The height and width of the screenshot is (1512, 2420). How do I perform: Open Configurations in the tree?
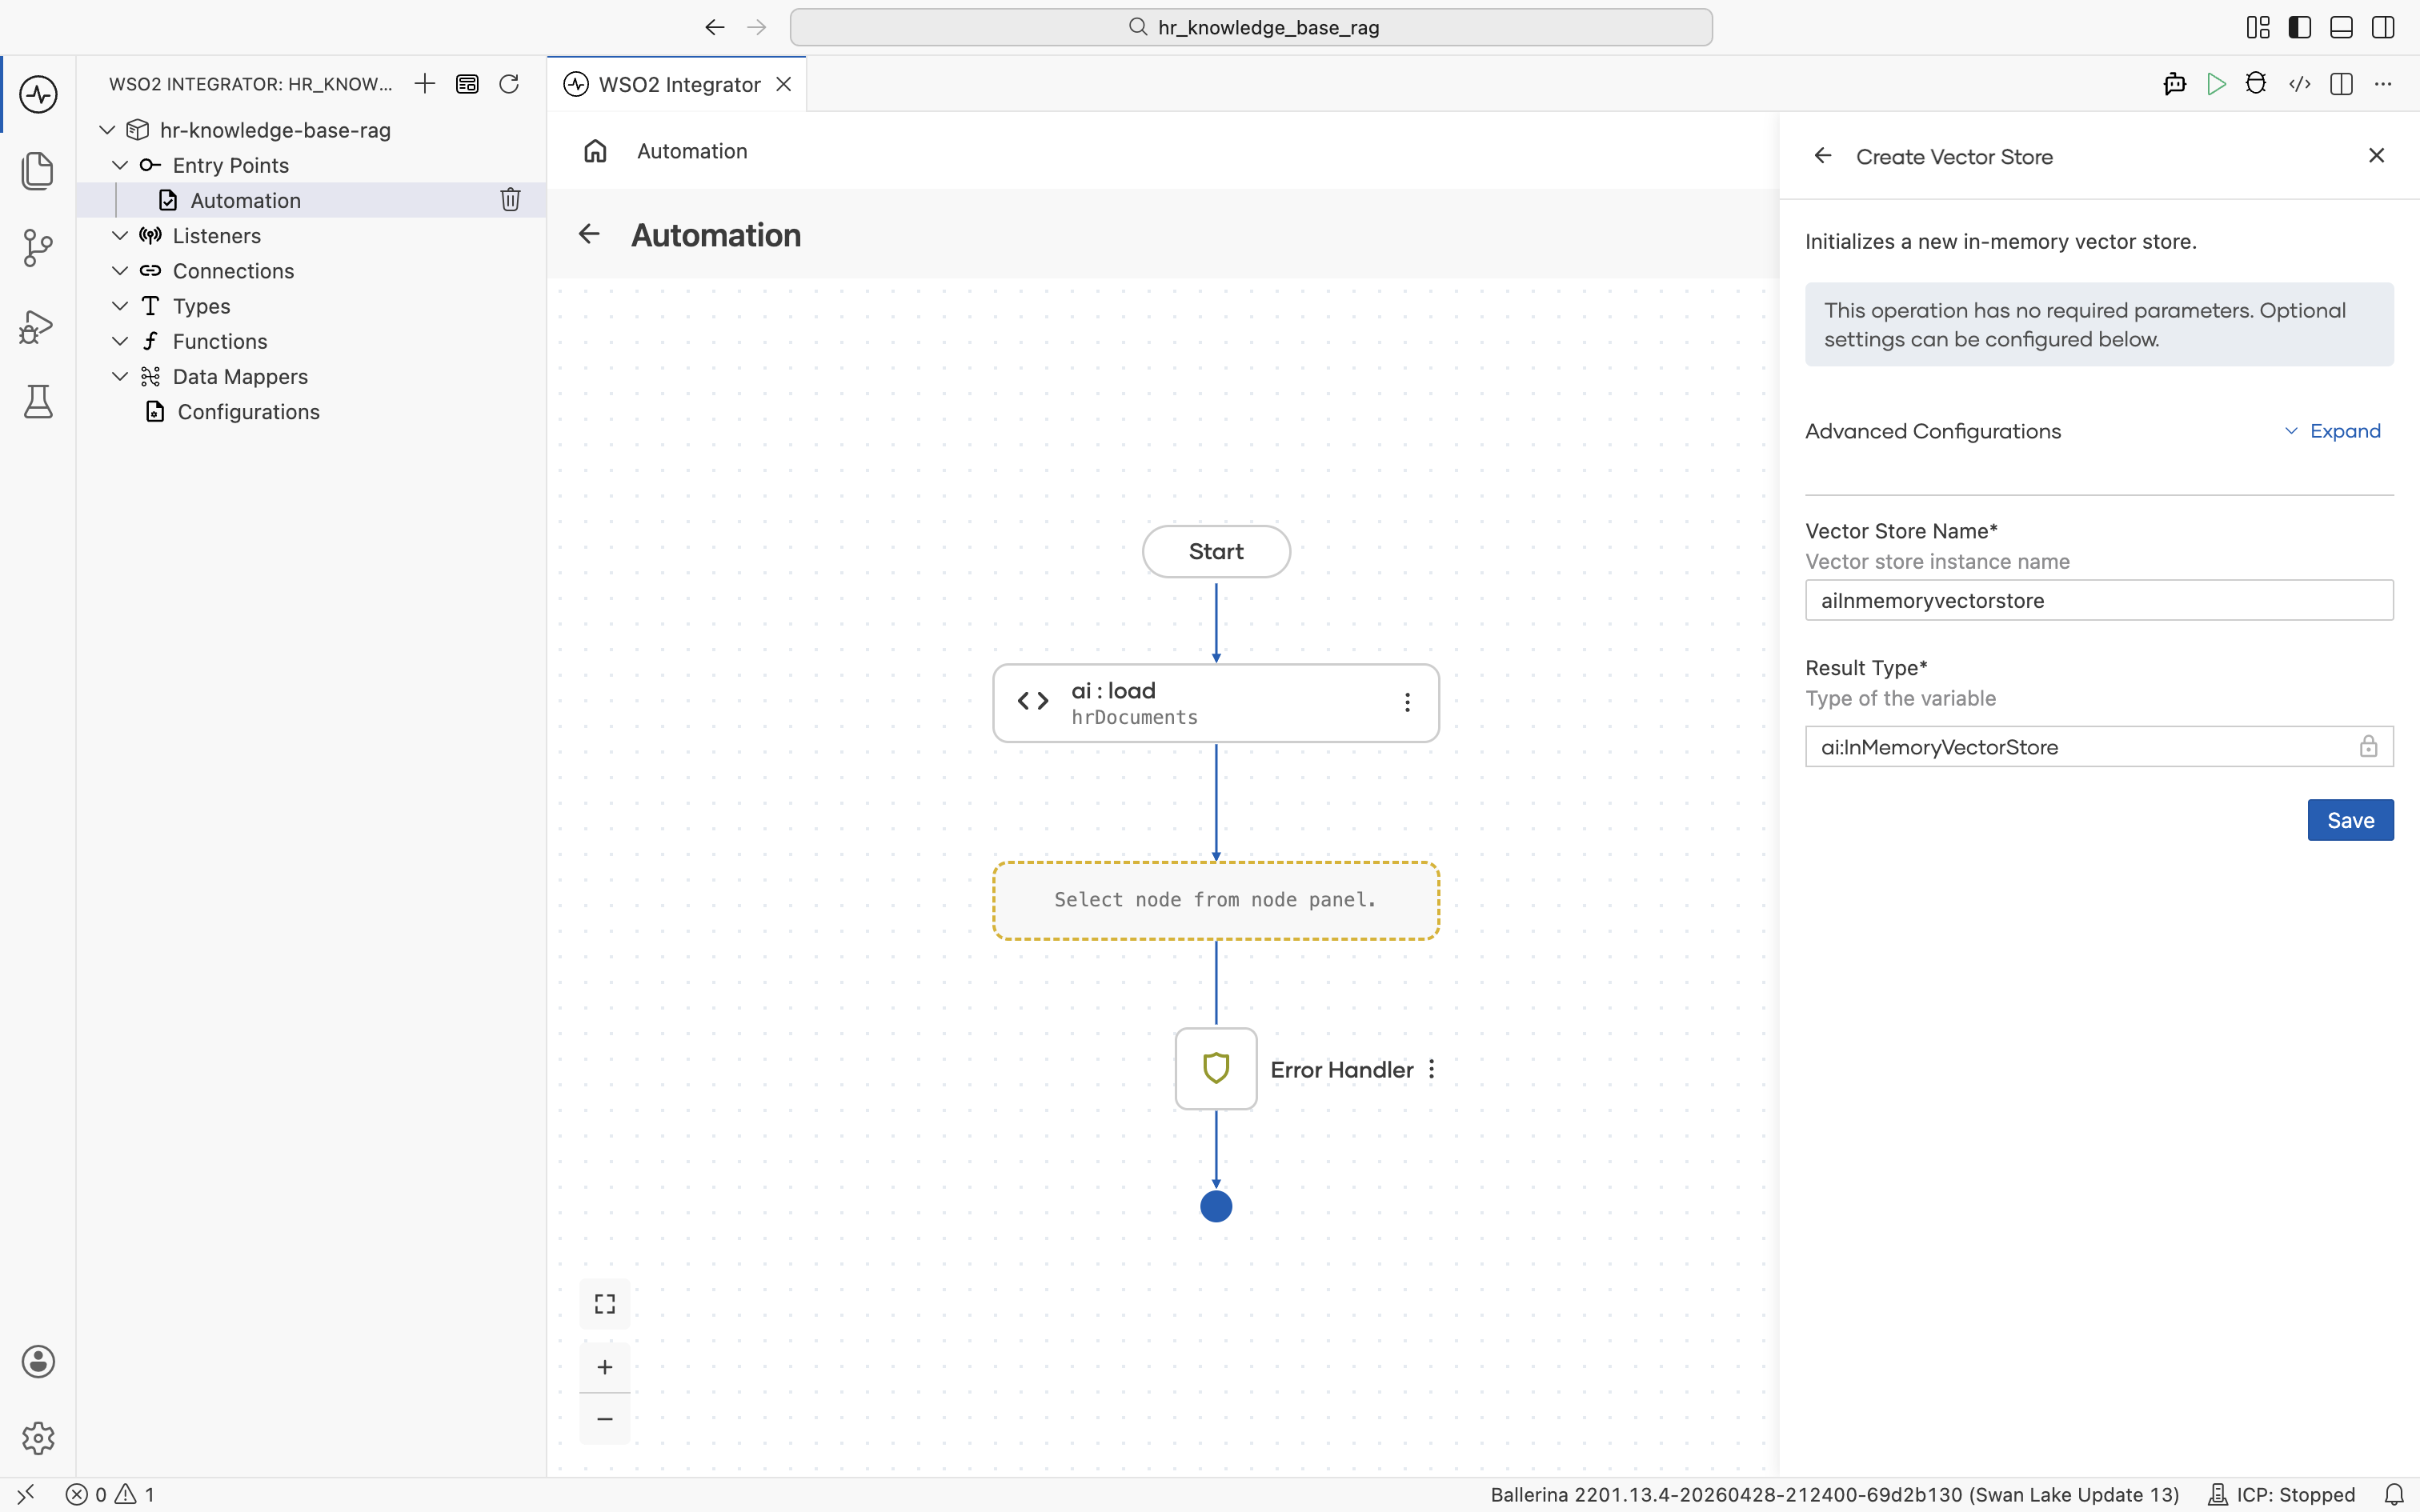pos(248,411)
